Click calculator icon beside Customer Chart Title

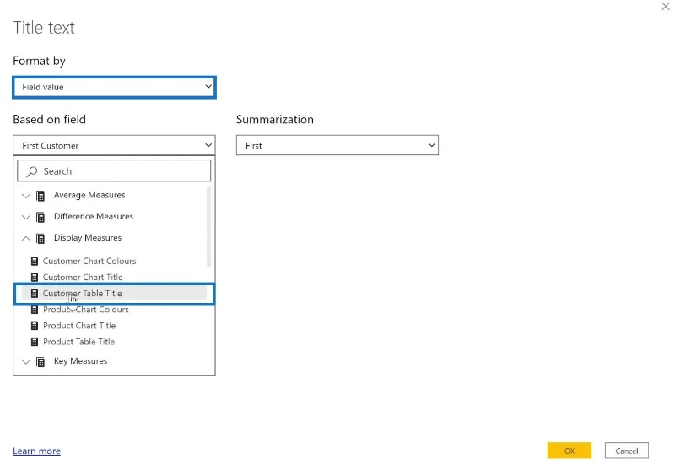coord(35,278)
